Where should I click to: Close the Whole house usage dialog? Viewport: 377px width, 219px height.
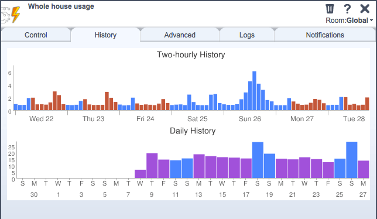pyautogui.click(x=365, y=9)
